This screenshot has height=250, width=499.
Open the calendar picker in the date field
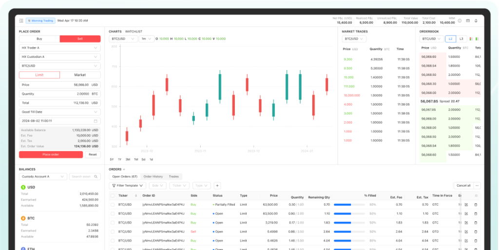pos(96,121)
